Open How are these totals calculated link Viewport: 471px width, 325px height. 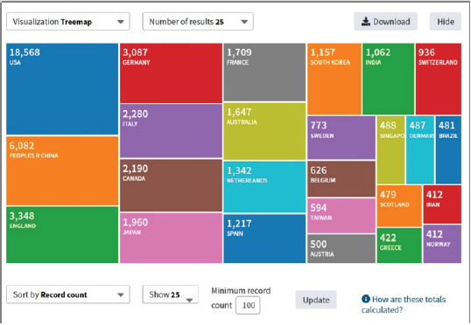[x=404, y=304]
